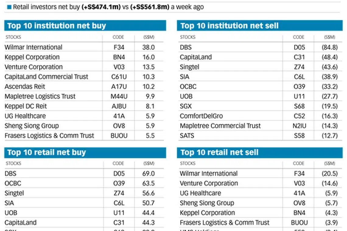Image resolution: width=347 pixels, height=231 pixels.
Task: Select stock code N2IU
Action: pos(299,126)
